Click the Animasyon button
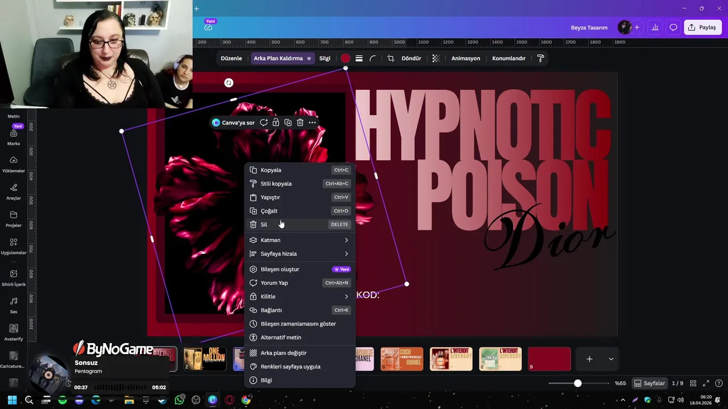 pos(466,59)
